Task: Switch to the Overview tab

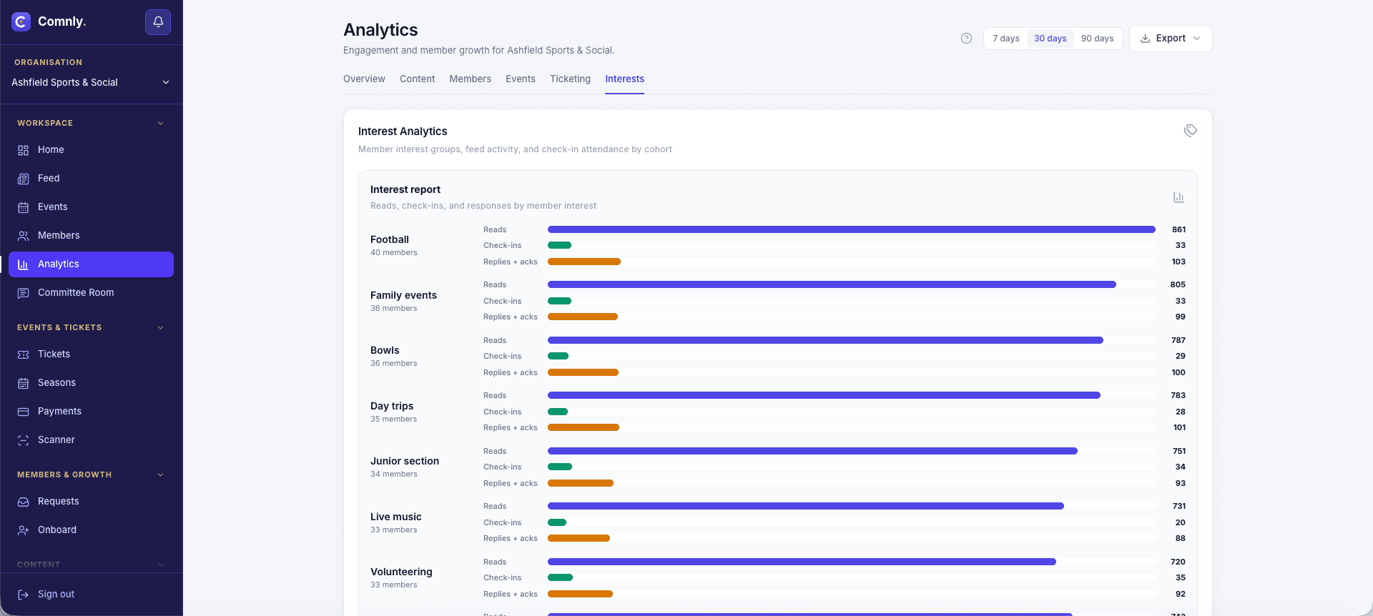Action: click(x=364, y=79)
